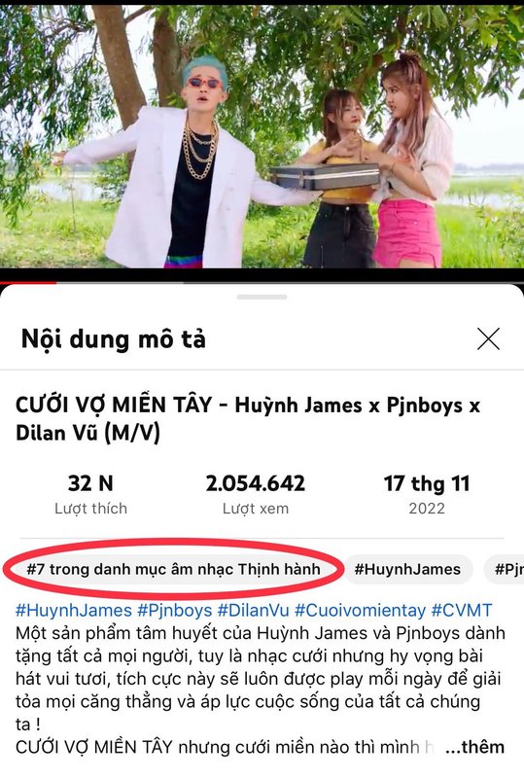Select the #HuynhJames chip
524x778 pixels.
click(407, 569)
